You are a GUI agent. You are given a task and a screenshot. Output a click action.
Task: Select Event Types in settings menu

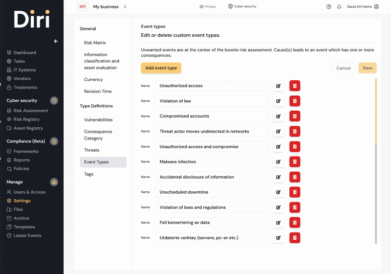click(103, 162)
